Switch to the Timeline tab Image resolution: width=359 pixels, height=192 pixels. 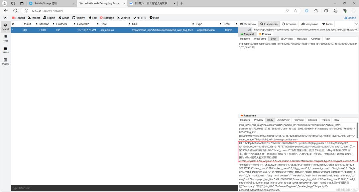289,24
